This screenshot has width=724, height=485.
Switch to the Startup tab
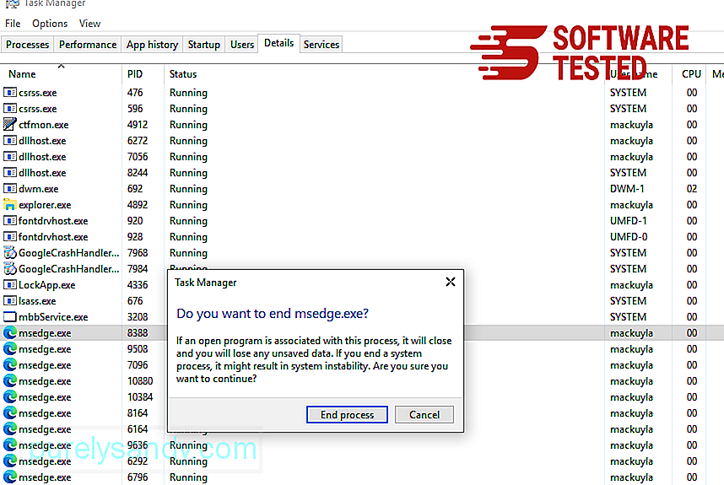(x=204, y=45)
